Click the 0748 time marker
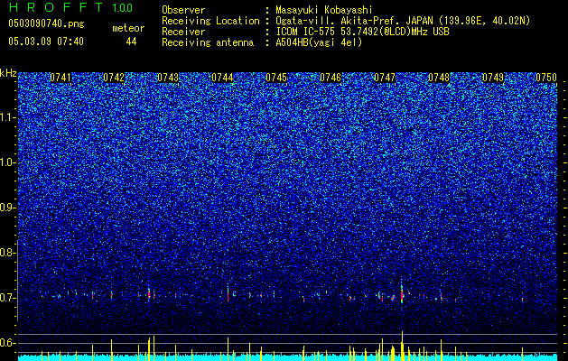Image resolution: width=568 pixels, height=361 pixels. coord(439,78)
